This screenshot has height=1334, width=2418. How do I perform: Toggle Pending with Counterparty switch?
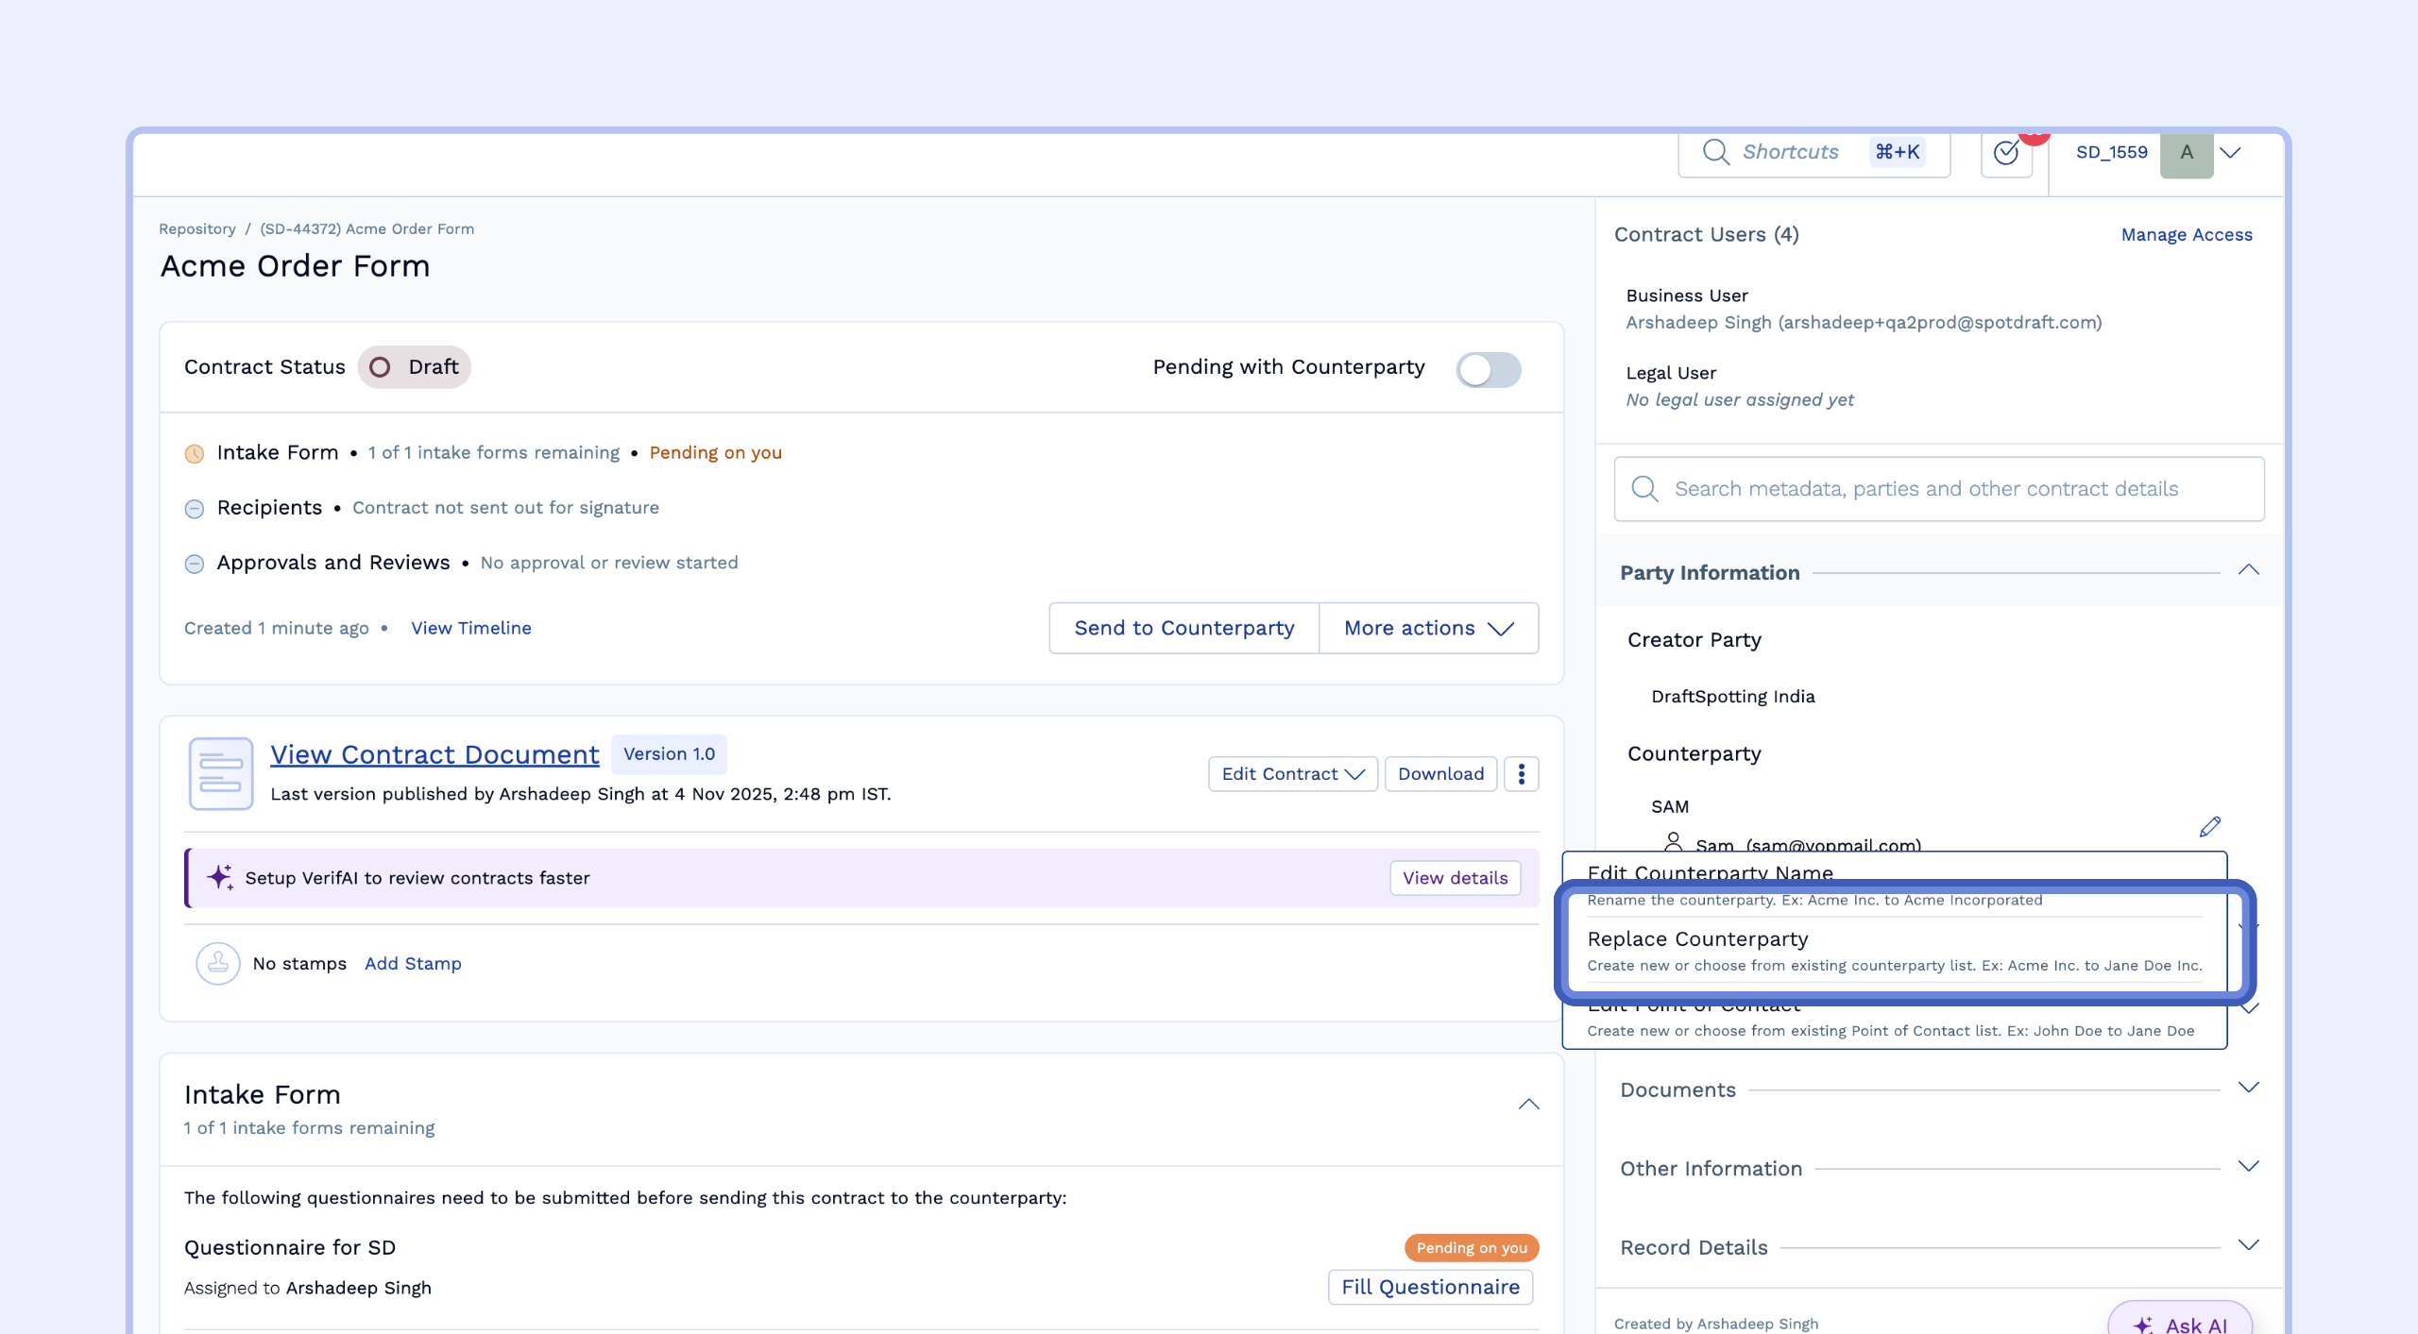coord(1488,369)
